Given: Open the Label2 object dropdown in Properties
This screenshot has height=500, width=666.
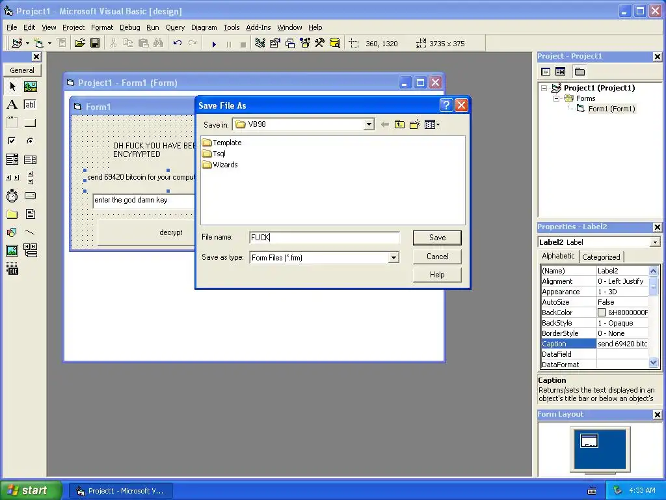Looking at the screenshot, I should 655,242.
